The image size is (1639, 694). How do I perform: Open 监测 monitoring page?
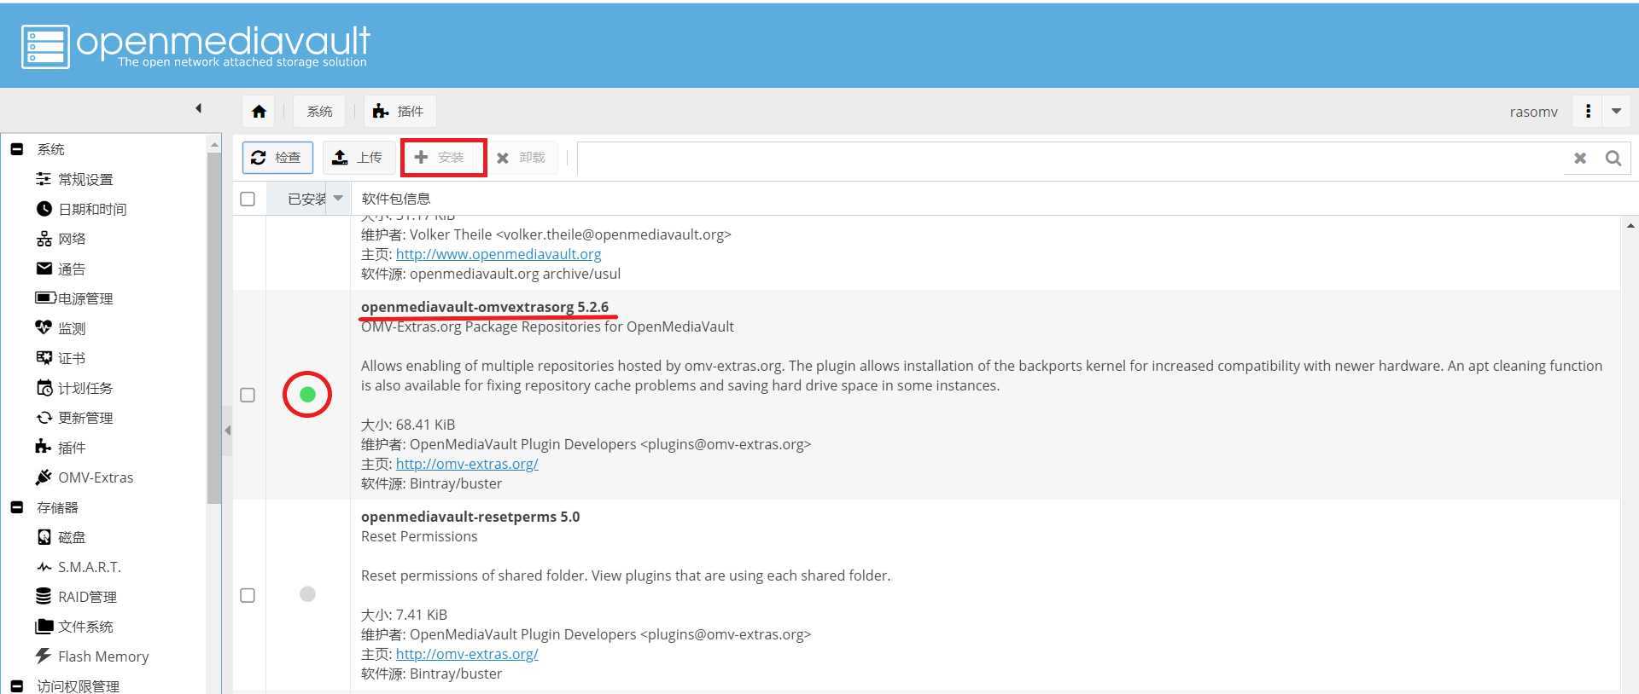72,328
